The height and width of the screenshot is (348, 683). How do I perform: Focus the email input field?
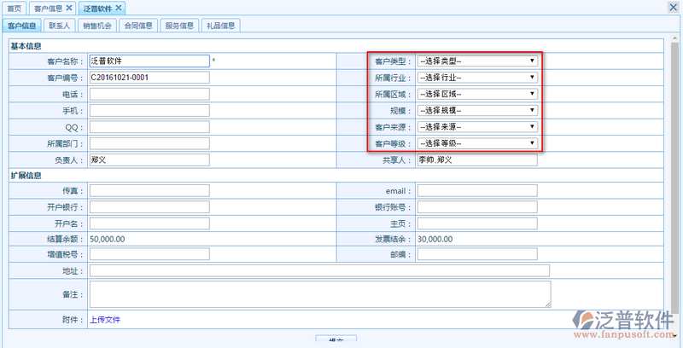tap(477, 190)
